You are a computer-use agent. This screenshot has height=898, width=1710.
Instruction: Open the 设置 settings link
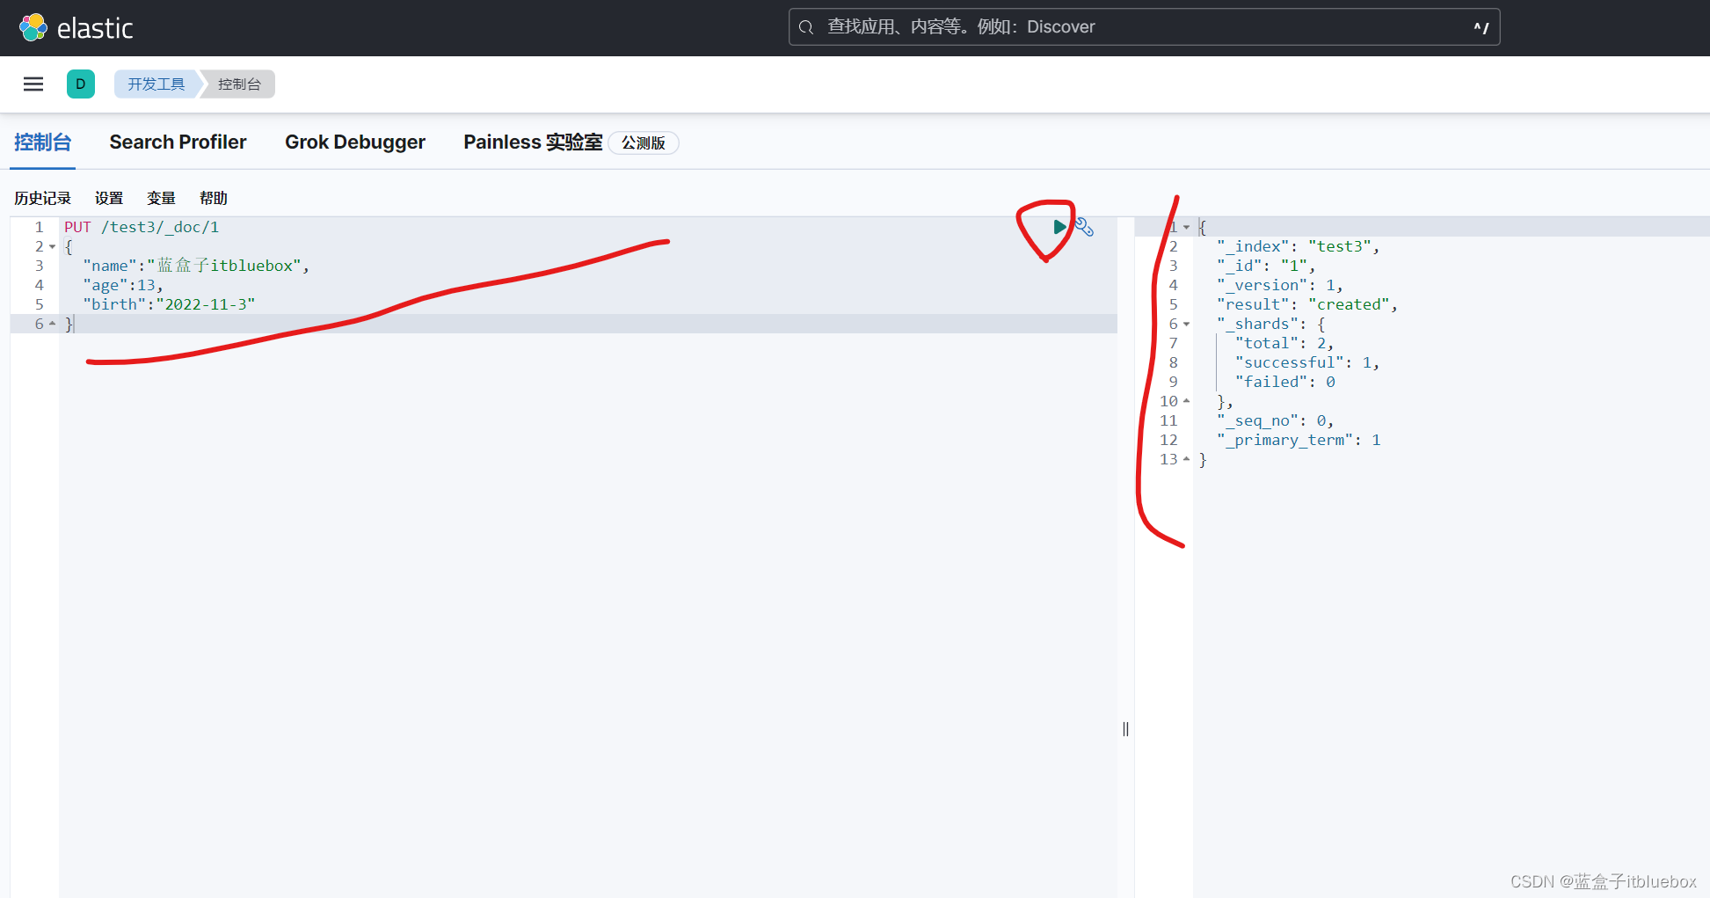(108, 197)
